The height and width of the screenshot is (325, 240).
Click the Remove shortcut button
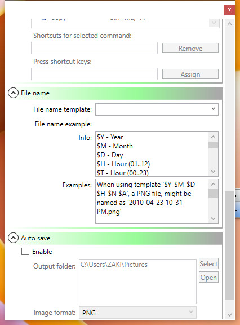[190, 48]
